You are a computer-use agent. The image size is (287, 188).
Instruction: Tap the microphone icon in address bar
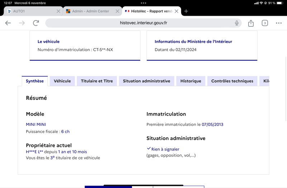(237, 23)
